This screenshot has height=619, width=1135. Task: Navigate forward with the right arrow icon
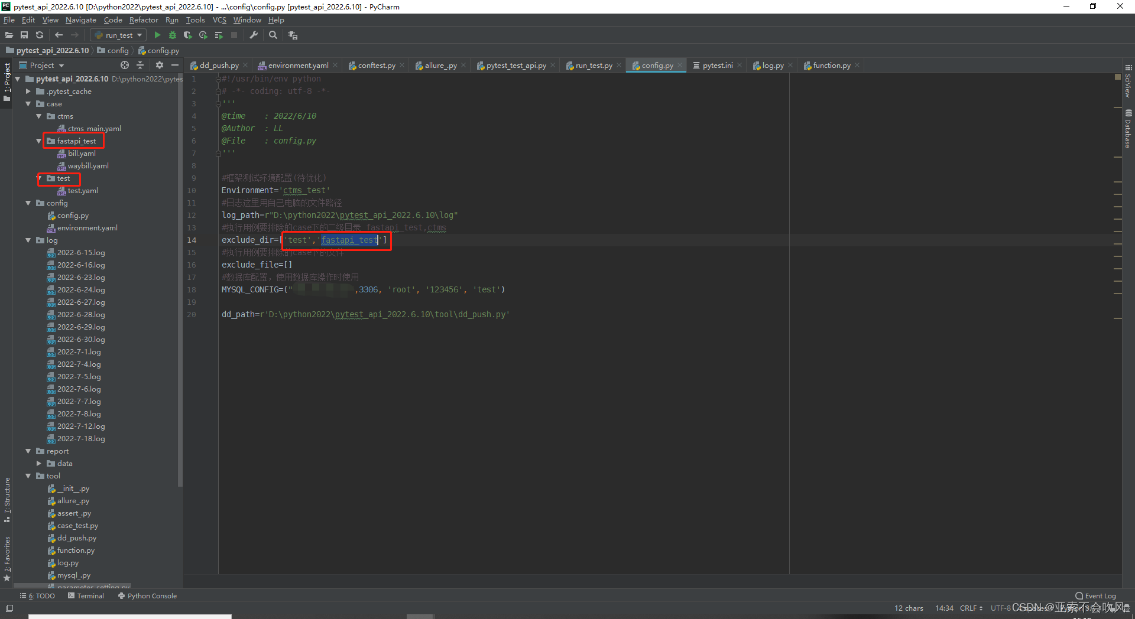coord(74,35)
